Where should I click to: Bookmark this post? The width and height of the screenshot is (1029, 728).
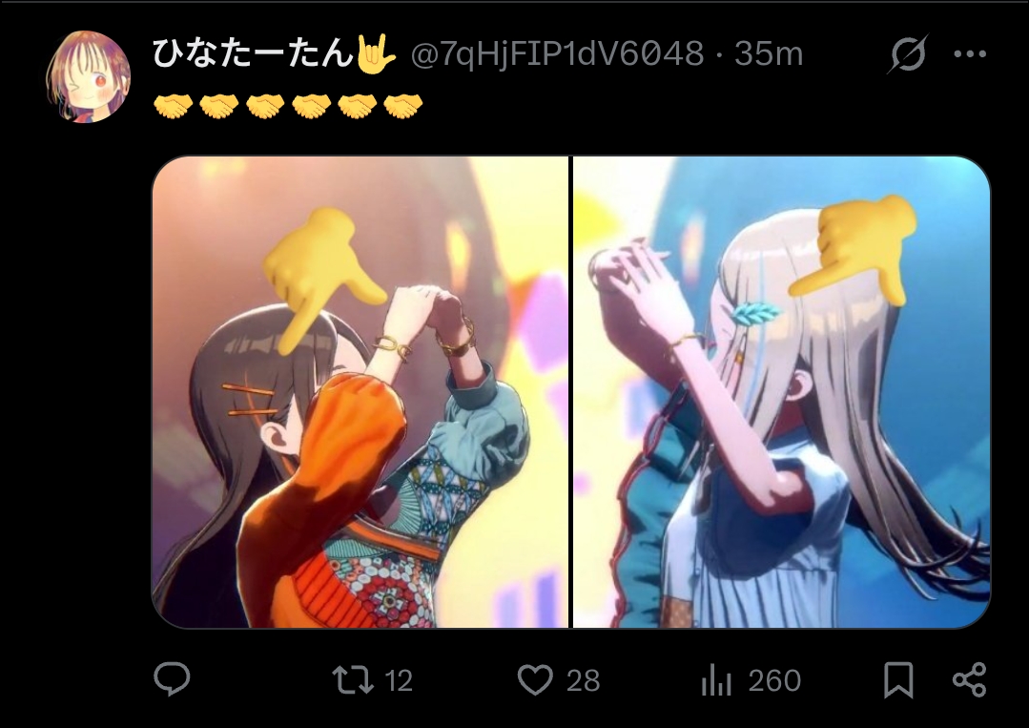[898, 680]
